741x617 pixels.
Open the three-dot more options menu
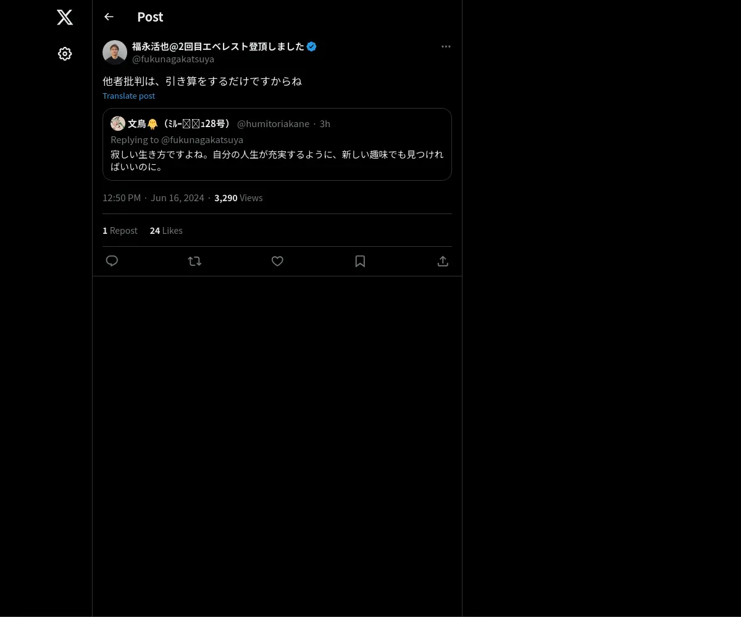pos(446,46)
